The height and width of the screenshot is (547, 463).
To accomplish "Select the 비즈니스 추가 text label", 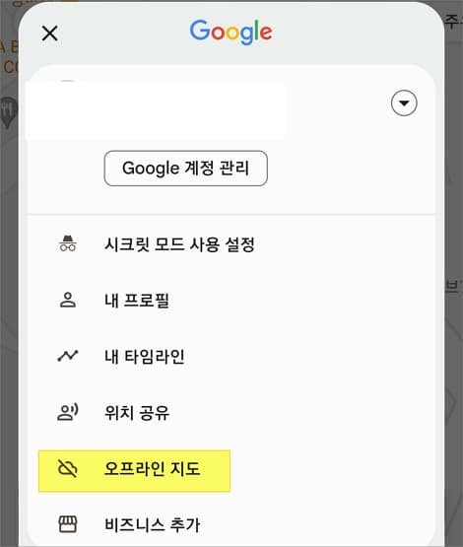I will click(153, 524).
